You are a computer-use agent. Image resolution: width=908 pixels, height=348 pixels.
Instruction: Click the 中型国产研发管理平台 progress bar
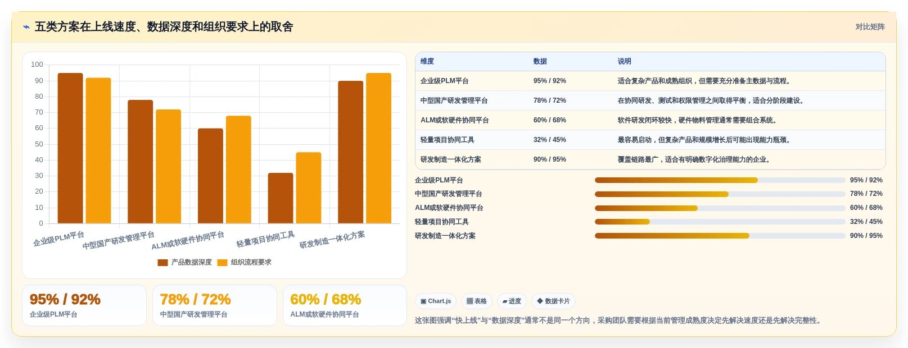point(720,194)
